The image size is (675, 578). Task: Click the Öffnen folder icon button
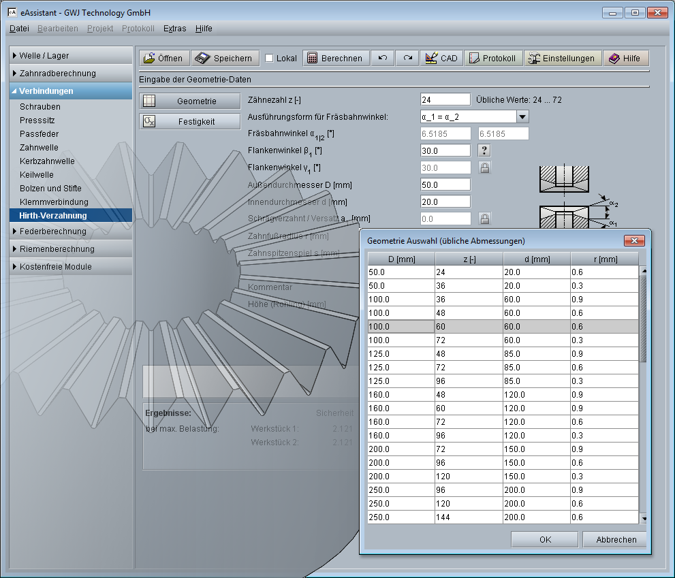pos(163,59)
